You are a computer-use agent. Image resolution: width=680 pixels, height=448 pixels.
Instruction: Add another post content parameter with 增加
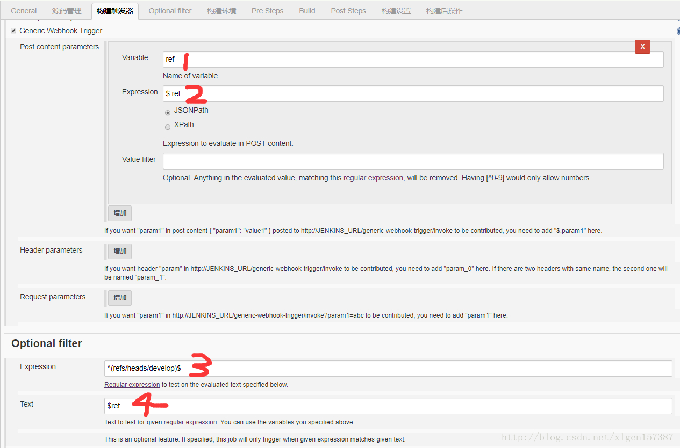[x=120, y=213]
